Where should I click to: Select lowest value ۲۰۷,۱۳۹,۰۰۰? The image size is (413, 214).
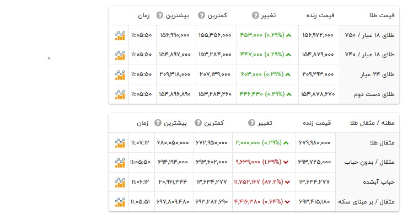click(x=215, y=74)
